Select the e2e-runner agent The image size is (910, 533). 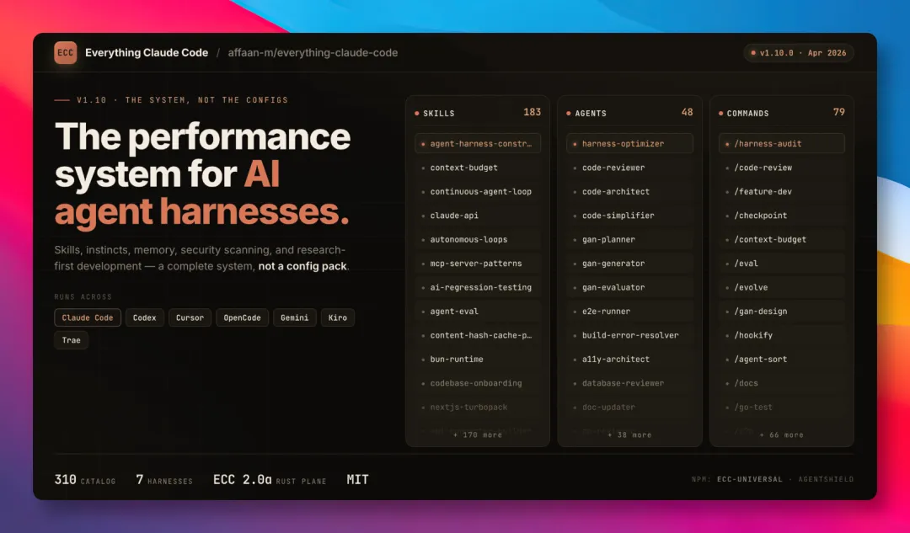click(x=629, y=312)
